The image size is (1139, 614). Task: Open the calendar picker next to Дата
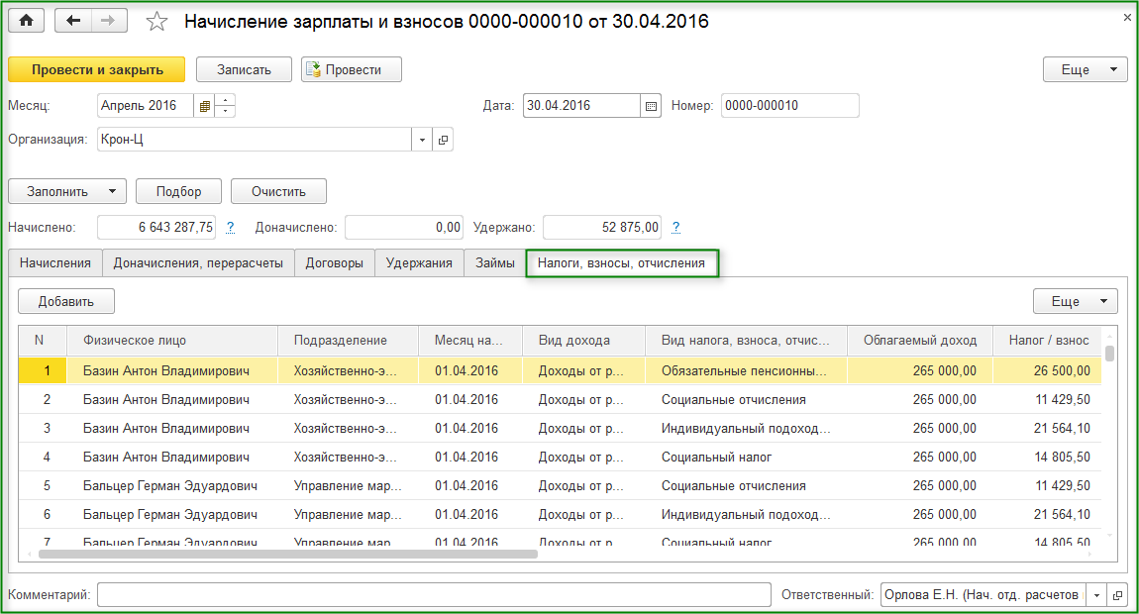click(651, 106)
